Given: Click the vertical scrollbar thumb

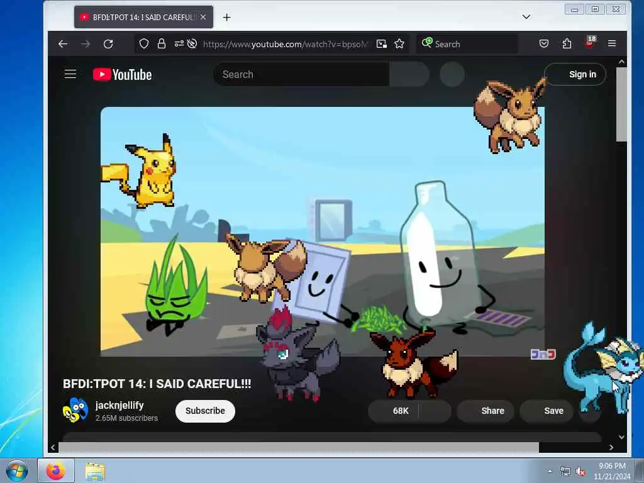Looking at the screenshot, I should (x=621, y=104).
